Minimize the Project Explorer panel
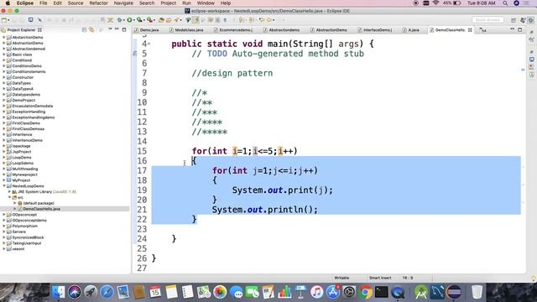Screen dimensions: 537x302 [x=117, y=29]
